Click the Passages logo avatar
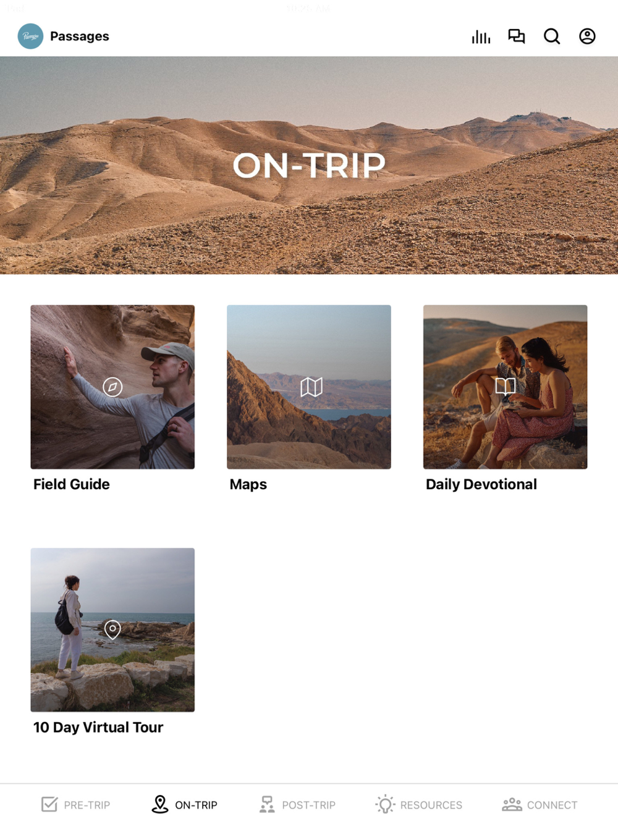 click(x=30, y=36)
